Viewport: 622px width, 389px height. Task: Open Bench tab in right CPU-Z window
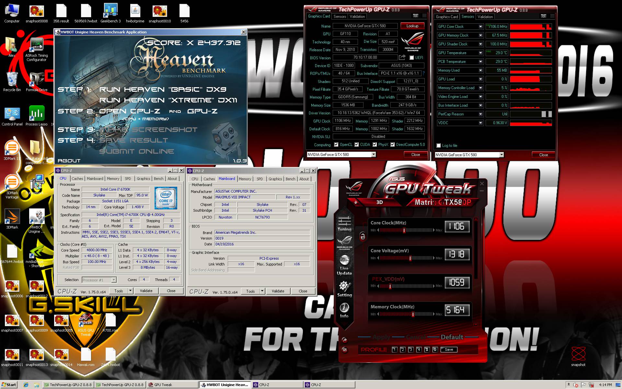tap(291, 179)
